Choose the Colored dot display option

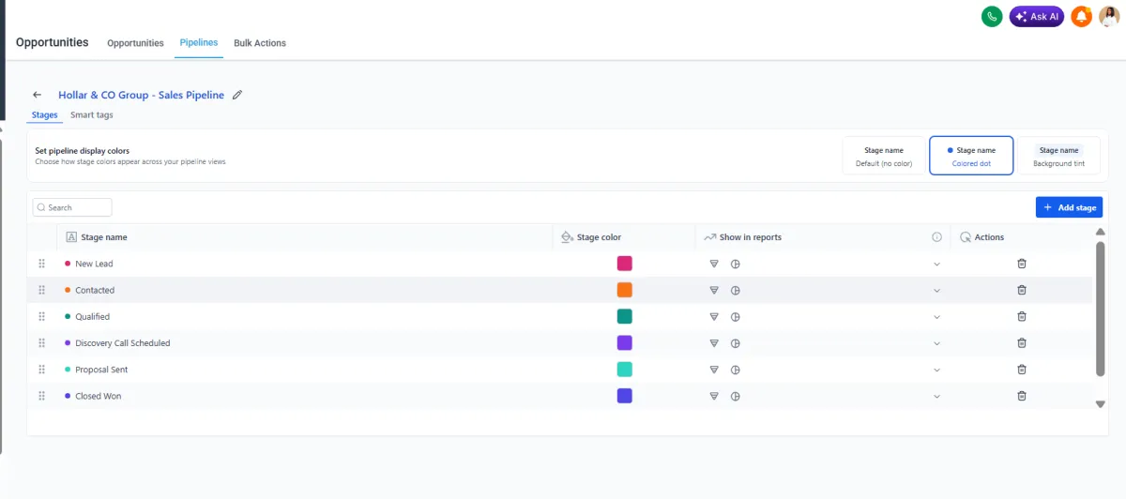(971, 156)
